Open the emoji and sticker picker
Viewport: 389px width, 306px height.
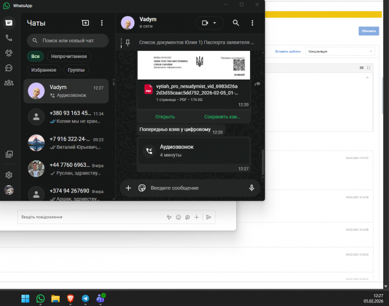(x=142, y=188)
